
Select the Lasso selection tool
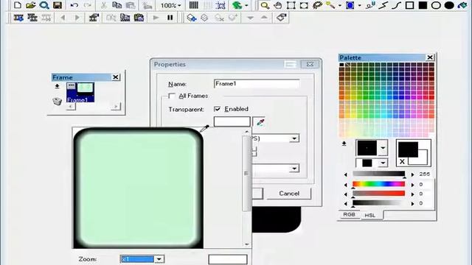point(317,5)
